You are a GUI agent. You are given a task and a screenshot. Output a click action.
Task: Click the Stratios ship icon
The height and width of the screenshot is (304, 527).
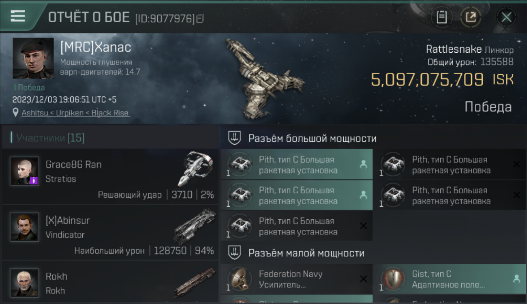(x=195, y=169)
